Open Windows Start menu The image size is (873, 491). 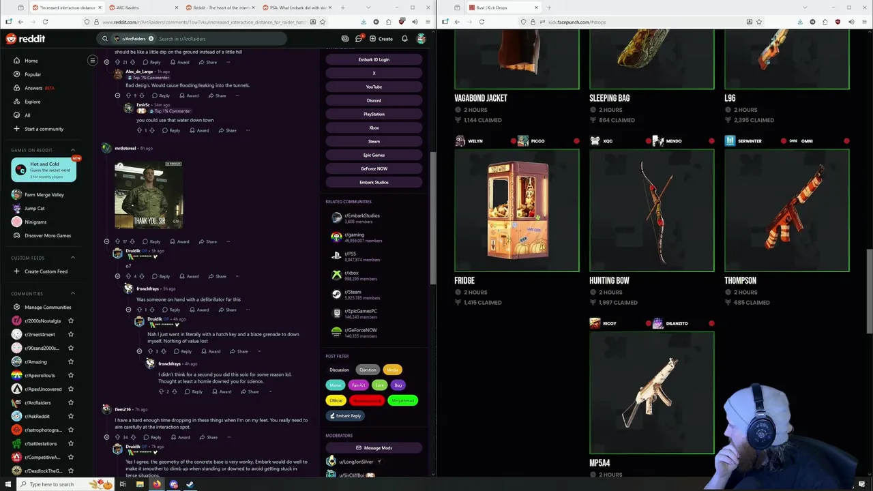pyautogui.click(x=8, y=484)
